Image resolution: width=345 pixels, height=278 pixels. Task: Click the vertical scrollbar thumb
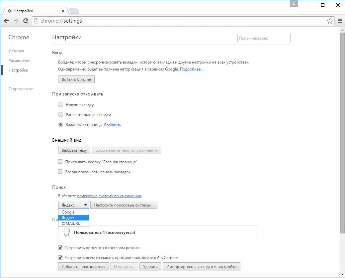pos(342,133)
